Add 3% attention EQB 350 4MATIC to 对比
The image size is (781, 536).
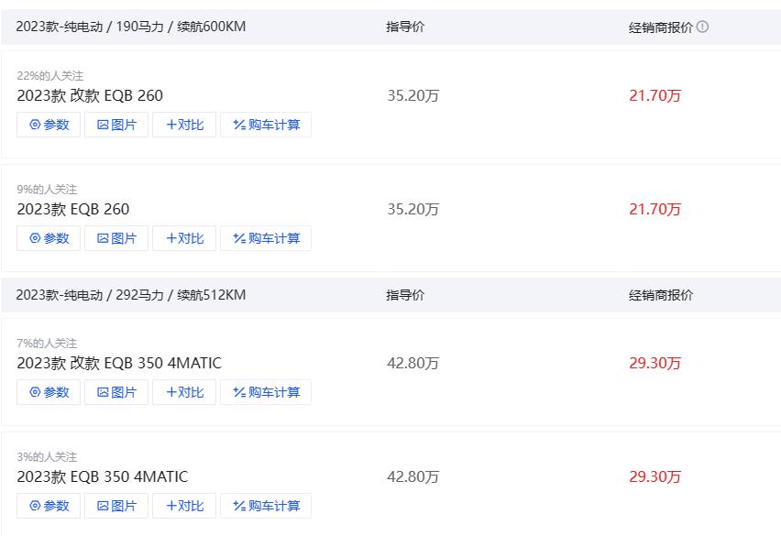click(184, 506)
